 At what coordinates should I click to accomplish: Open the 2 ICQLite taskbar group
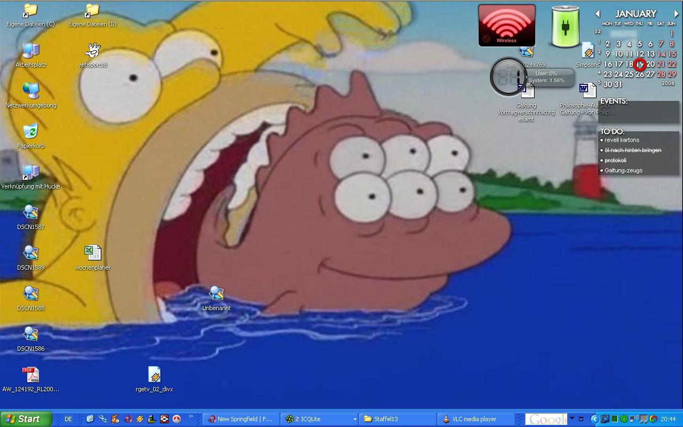pos(319,419)
